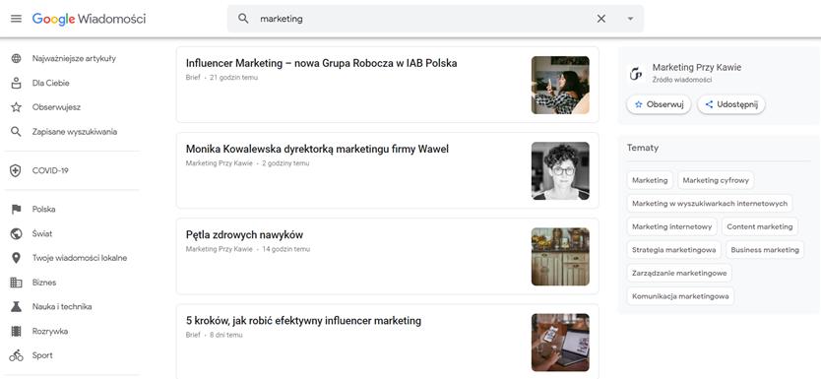Click star icon for Obserwujesz
This screenshot has width=821, height=379.
[16, 107]
